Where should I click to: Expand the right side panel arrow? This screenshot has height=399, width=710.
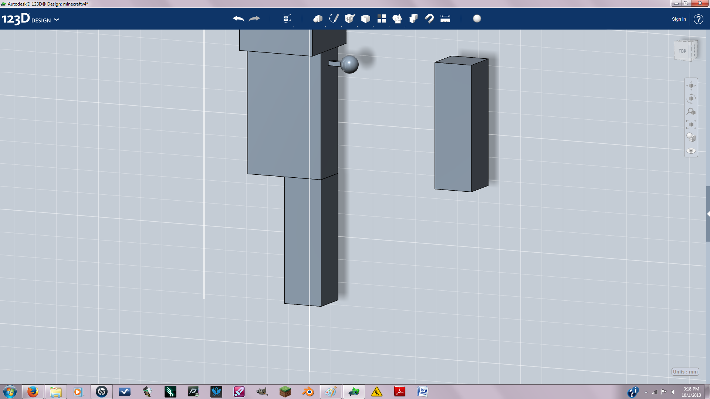[708, 214]
